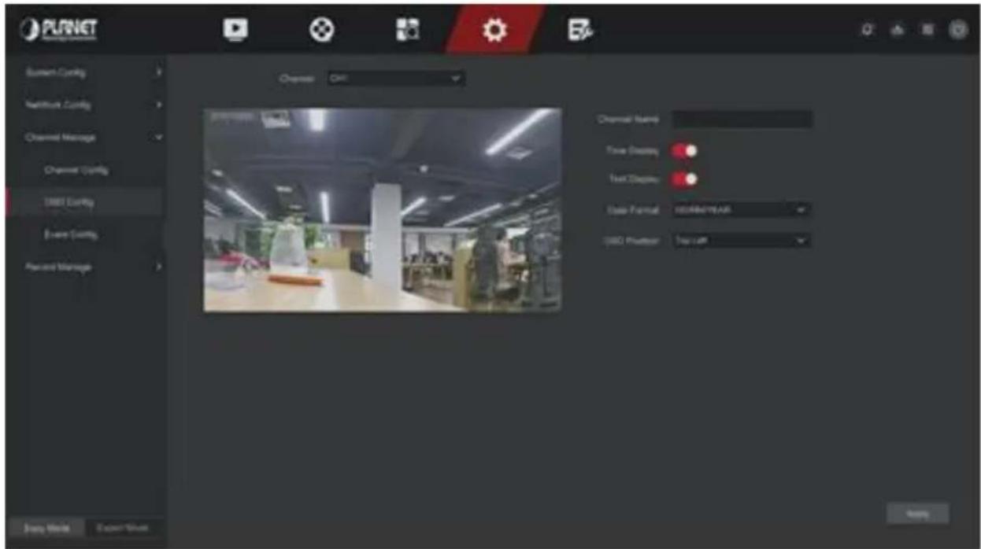This screenshot has height=549, width=981.
Task: Open the log/report icon right of the gear
Action: 579,28
